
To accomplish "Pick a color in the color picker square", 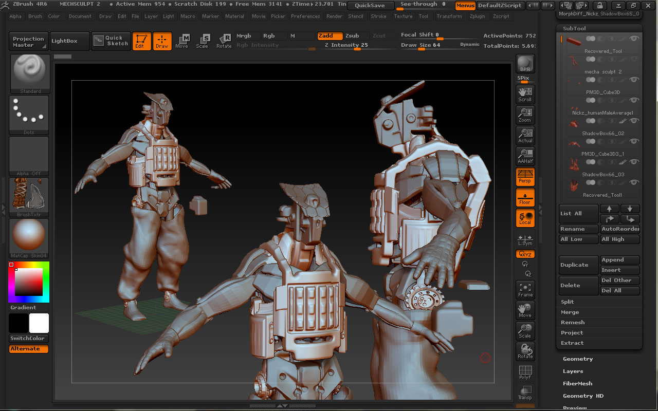I will (x=29, y=282).
